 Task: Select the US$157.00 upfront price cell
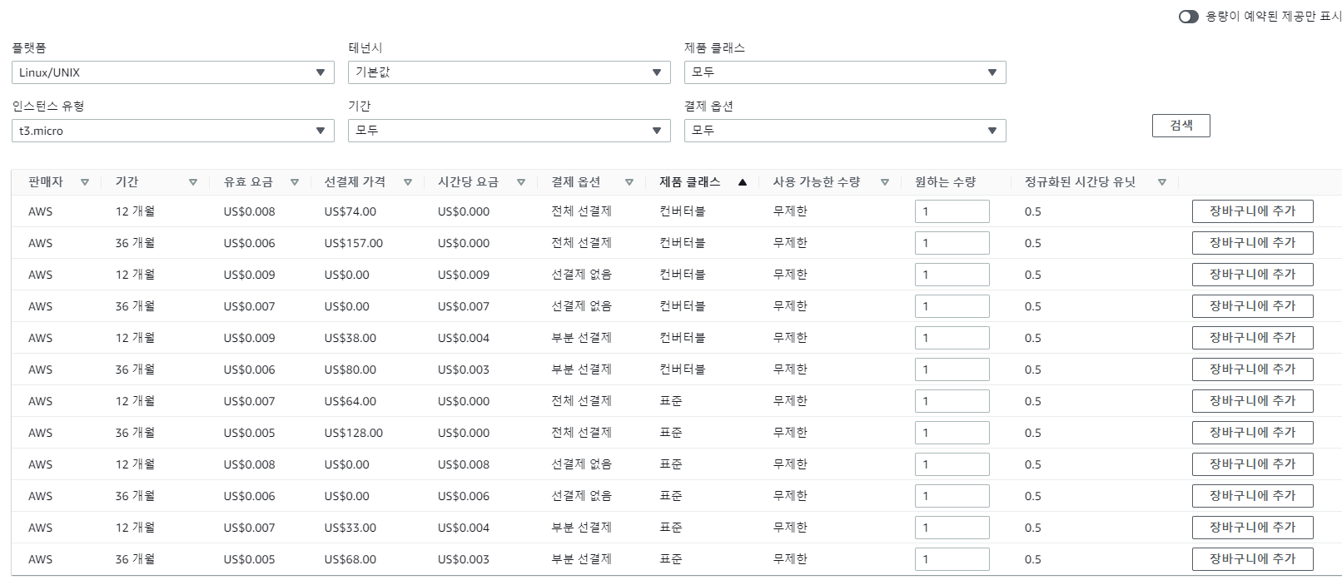pyautogui.click(x=354, y=243)
